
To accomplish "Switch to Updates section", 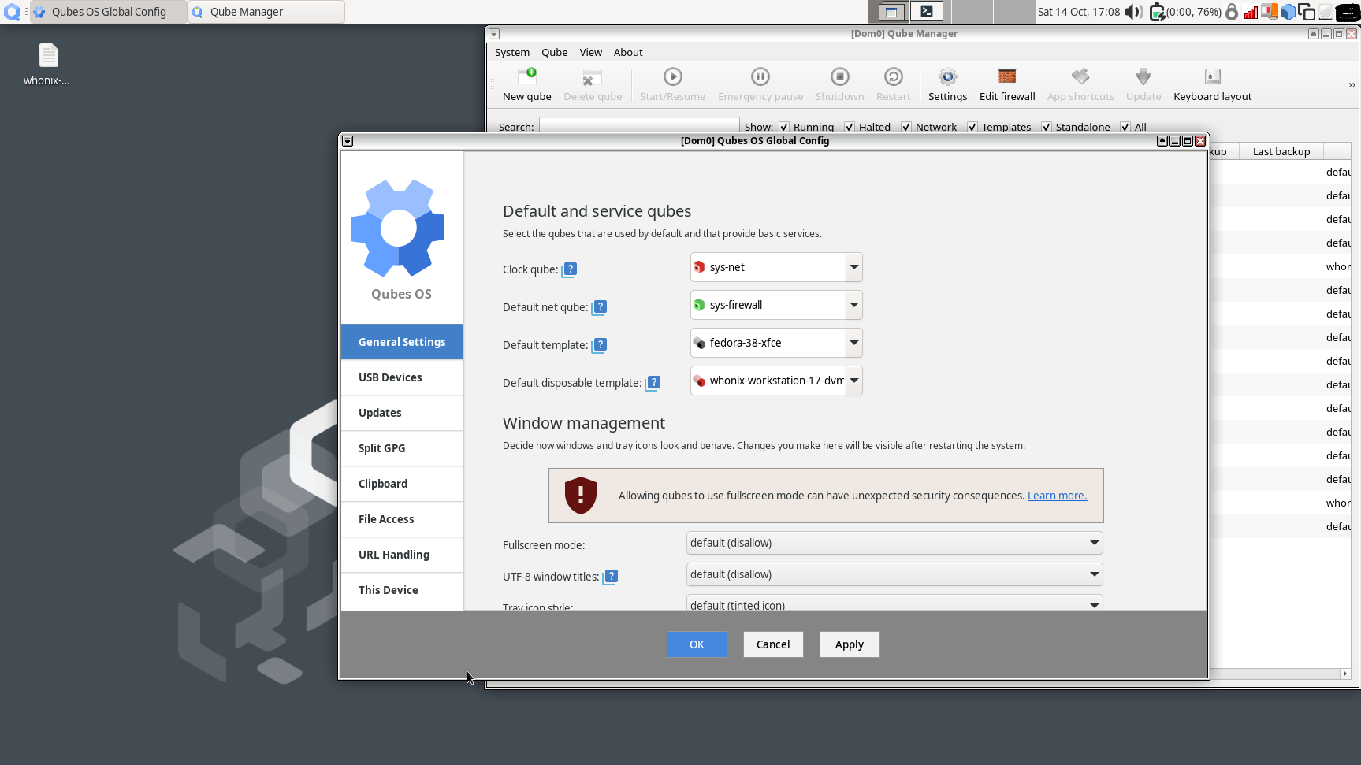I will [402, 413].
